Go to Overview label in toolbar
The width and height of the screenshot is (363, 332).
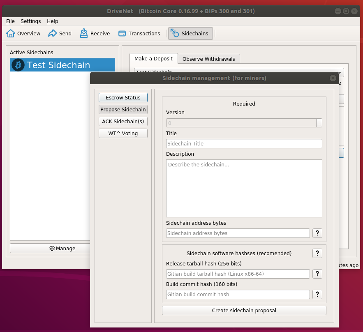click(x=29, y=34)
